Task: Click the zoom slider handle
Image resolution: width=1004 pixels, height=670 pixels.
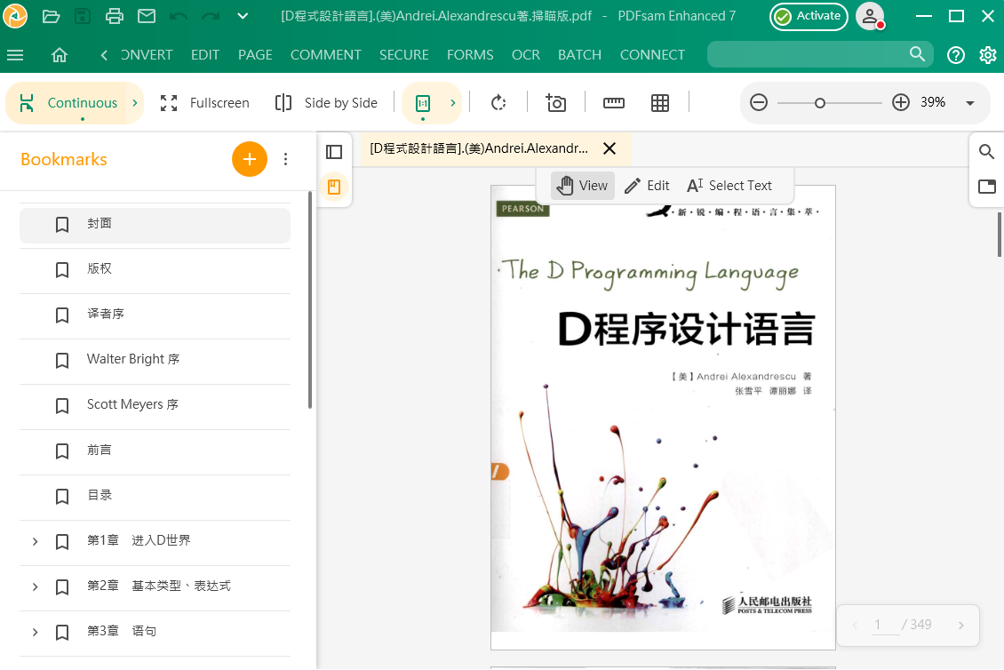Action: click(x=819, y=103)
